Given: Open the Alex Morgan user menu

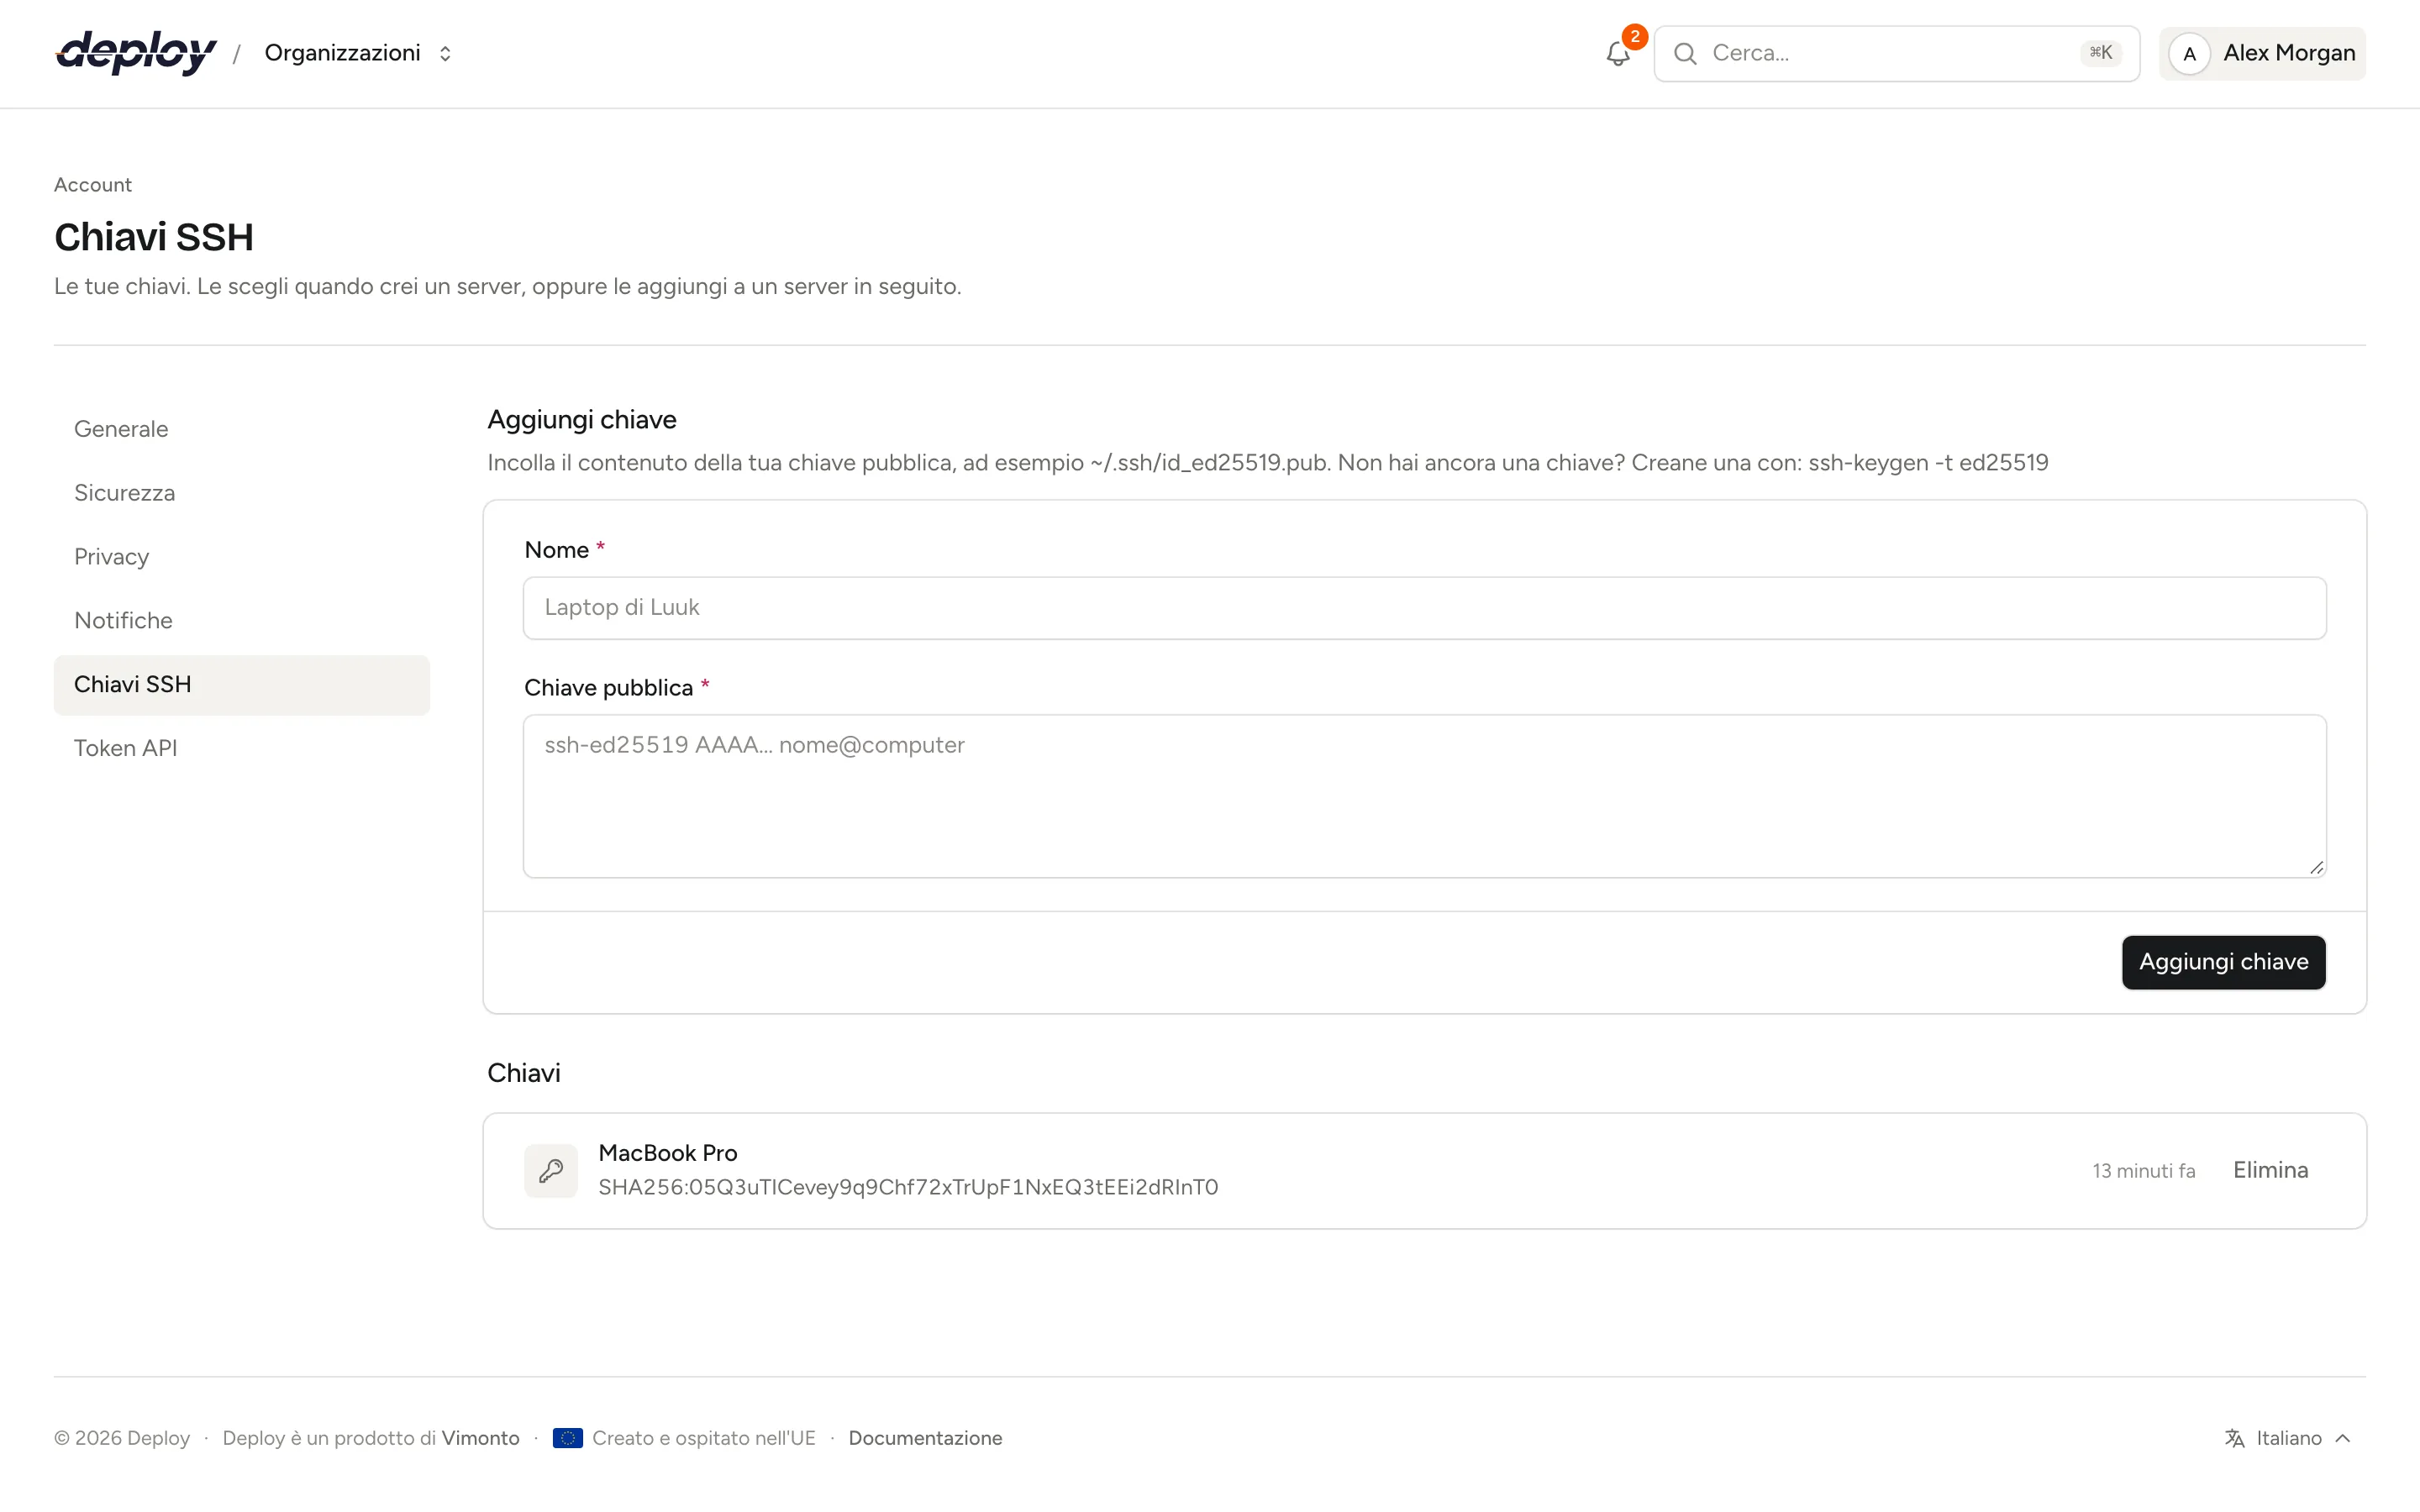Looking at the screenshot, I should (2262, 54).
